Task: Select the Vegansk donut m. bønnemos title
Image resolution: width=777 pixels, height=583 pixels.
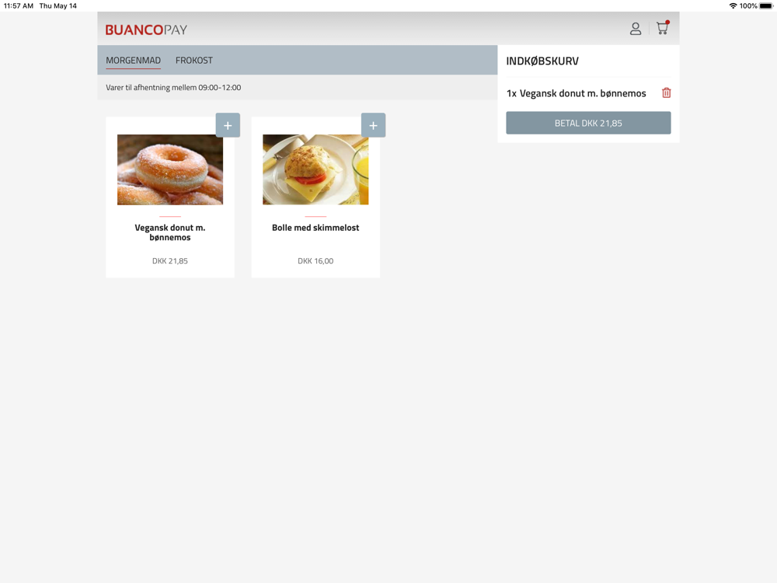Action: pos(170,232)
